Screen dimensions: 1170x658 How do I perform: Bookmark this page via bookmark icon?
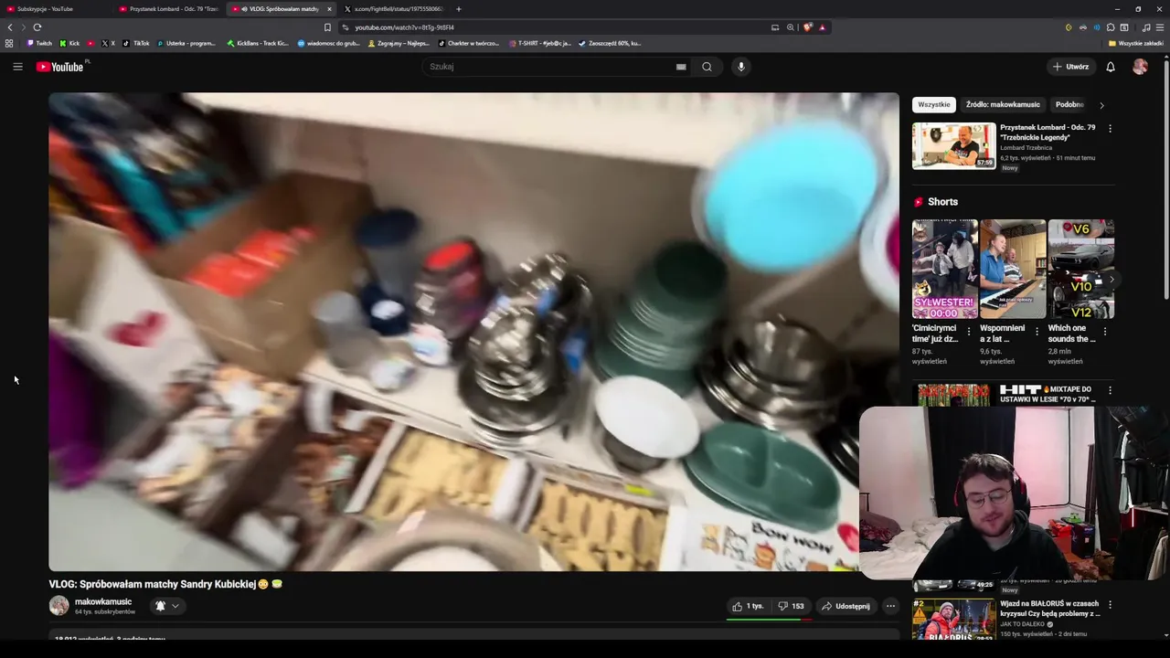(327, 27)
